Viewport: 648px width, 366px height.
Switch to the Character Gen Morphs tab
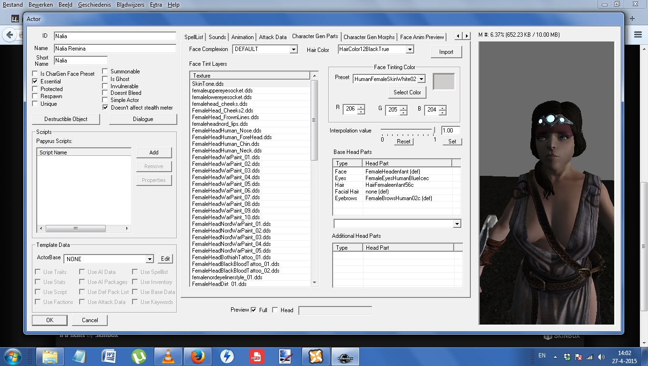pyautogui.click(x=369, y=37)
